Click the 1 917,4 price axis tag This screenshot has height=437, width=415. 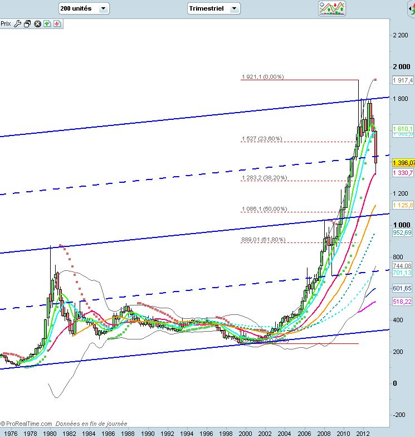pos(403,80)
